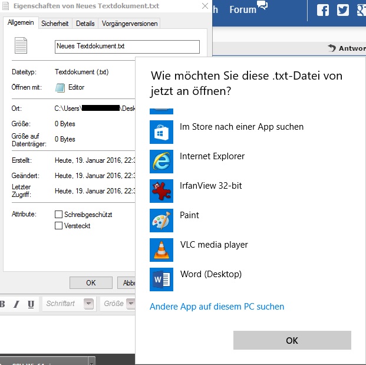Viewport: 366px width, 365px height.
Task: Close the Eigenschaften properties window
Action: click(x=205, y=6)
